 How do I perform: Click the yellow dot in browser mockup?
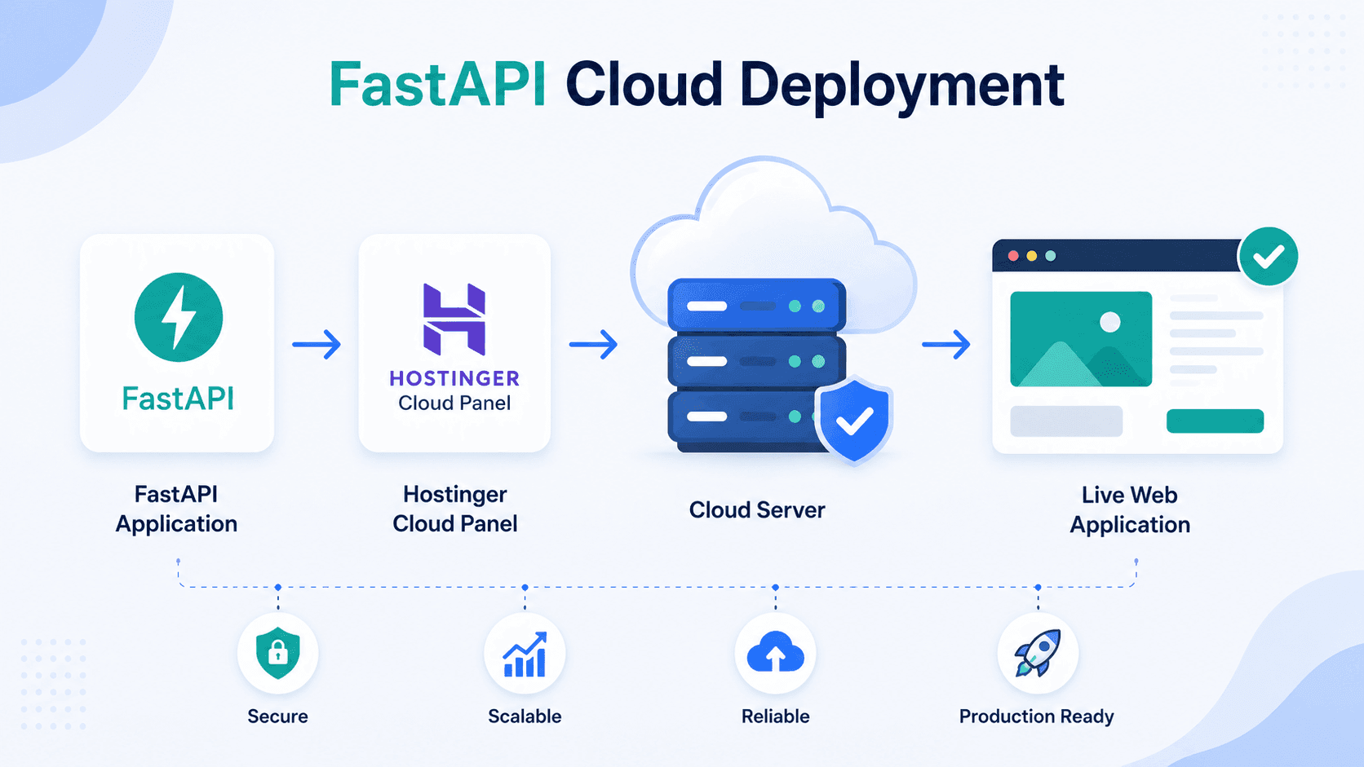tap(1032, 256)
